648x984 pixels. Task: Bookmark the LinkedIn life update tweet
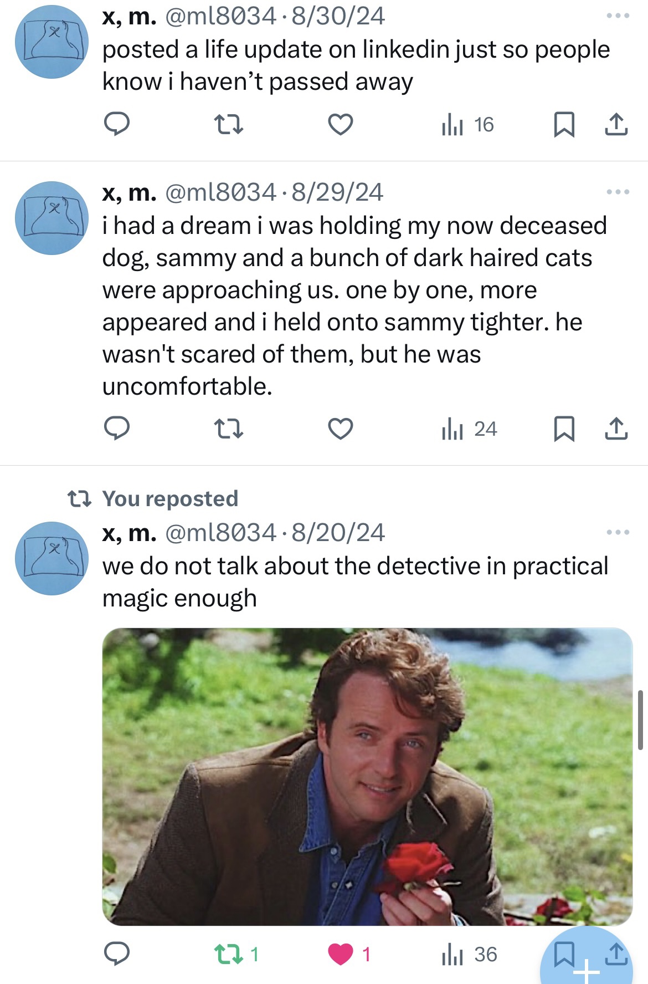click(564, 124)
